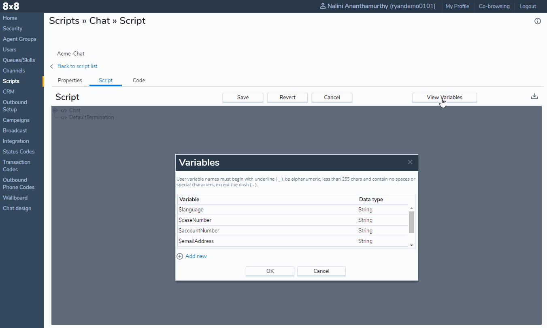The height and width of the screenshot is (328, 547).
Task: Open the help info icon
Action: coord(538,21)
